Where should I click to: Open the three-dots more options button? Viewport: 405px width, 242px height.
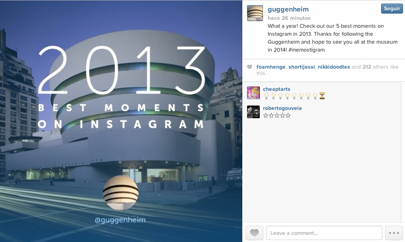pos(394,233)
